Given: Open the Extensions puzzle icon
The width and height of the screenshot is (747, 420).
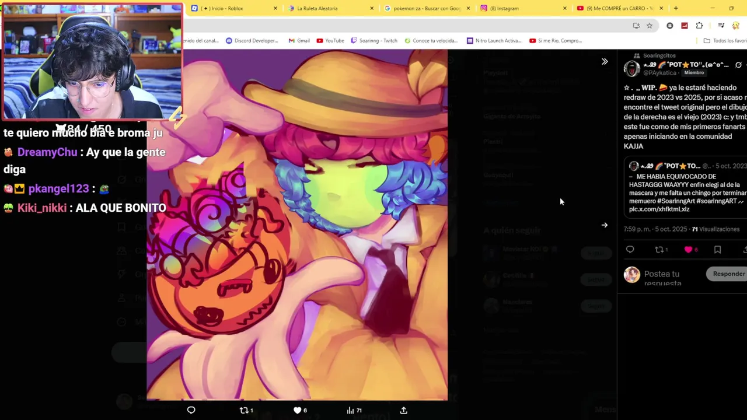Looking at the screenshot, I should [699, 26].
